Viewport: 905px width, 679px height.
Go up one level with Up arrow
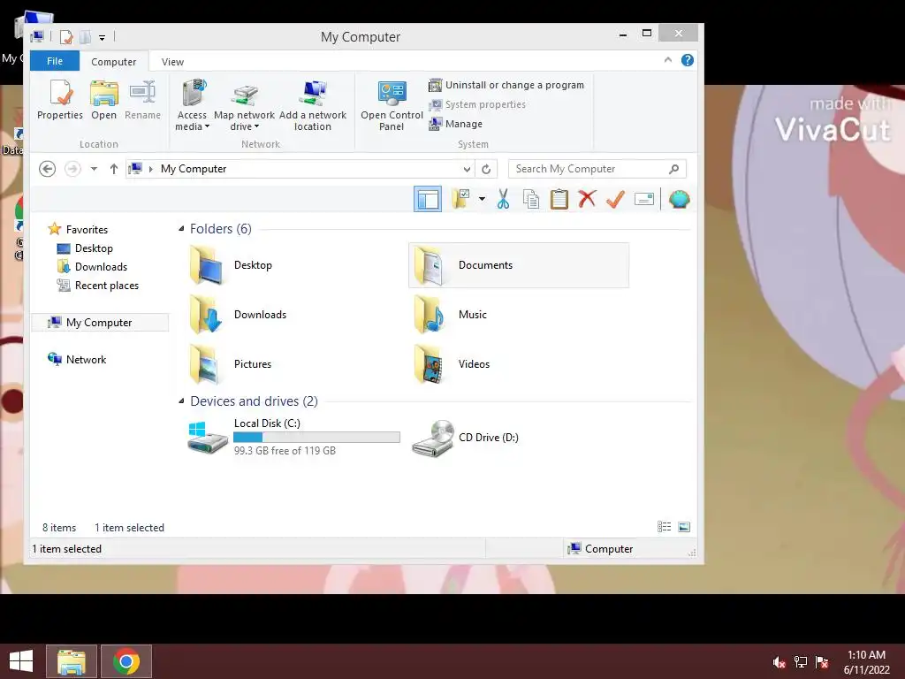pyautogui.click(x=114, y=169)
